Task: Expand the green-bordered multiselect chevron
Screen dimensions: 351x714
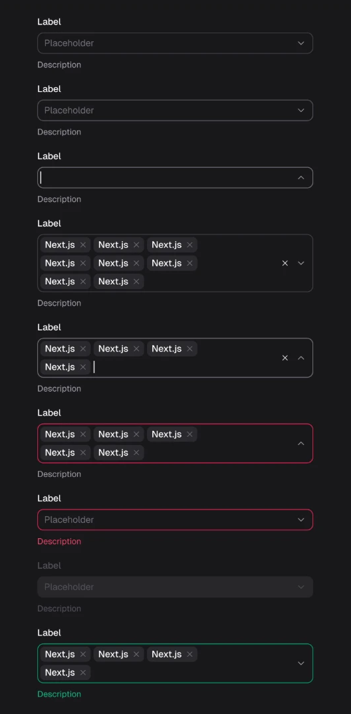Action: [301, 663]
